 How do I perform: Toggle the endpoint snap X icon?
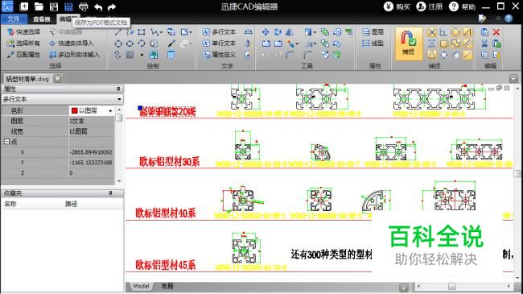point(431,32)
